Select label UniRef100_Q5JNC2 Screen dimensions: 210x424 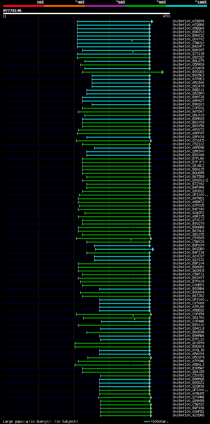pyautogui.click(x=188, y=166)
